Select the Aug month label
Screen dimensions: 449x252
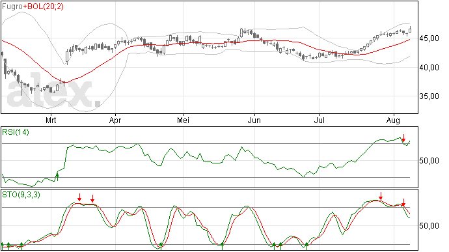pyautogui.click(x=393, y=120)
